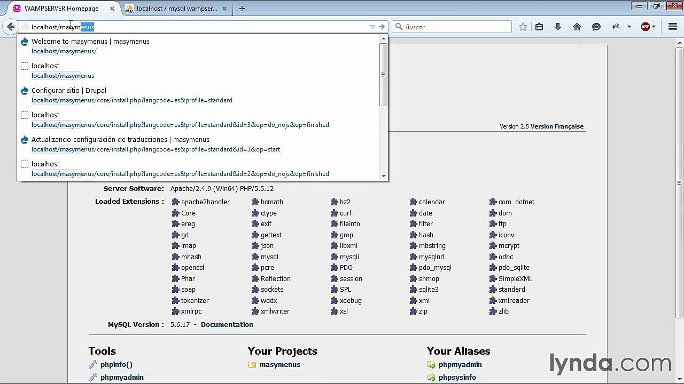
Task: Bookmark this page with the star icon
Action: [x=523, y=27]
